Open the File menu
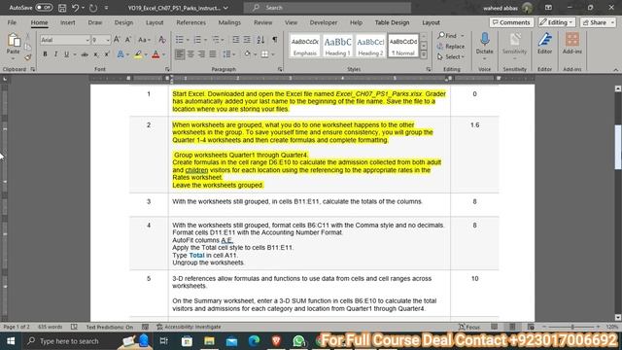 (x=12, y=22)
